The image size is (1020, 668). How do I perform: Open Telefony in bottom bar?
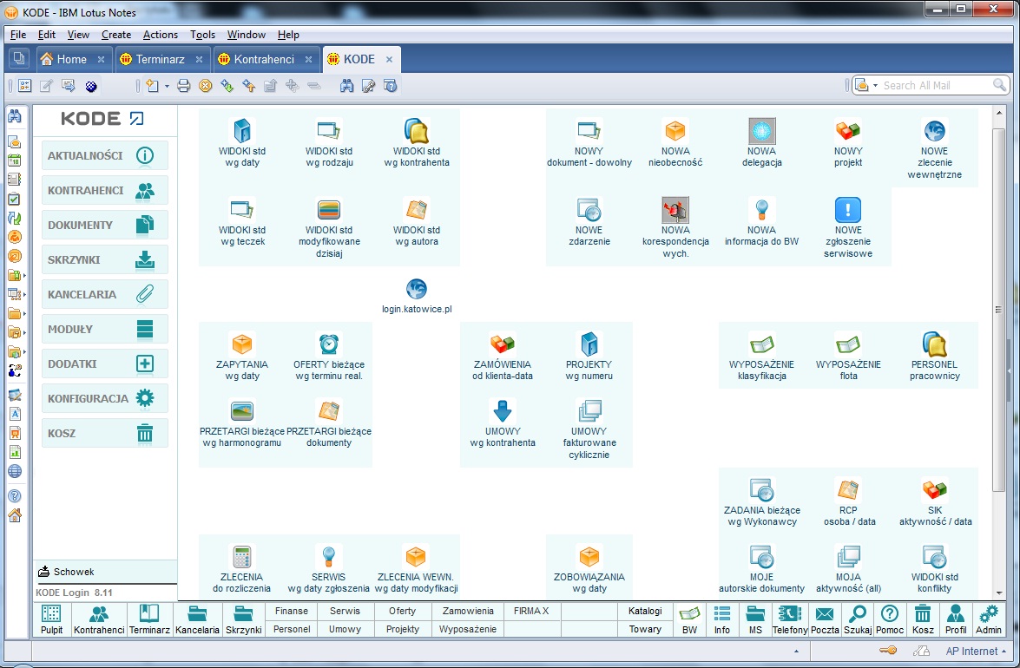coord(790,619)
